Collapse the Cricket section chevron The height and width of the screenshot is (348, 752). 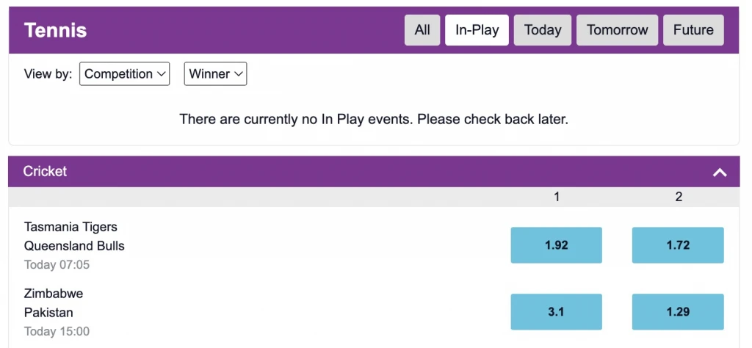point(720,173)
